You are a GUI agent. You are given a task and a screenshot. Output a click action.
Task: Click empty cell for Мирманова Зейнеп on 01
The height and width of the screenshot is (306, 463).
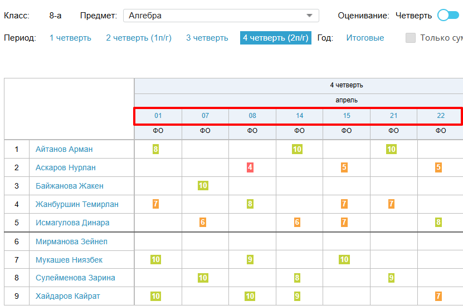click(x=158, y=241)
